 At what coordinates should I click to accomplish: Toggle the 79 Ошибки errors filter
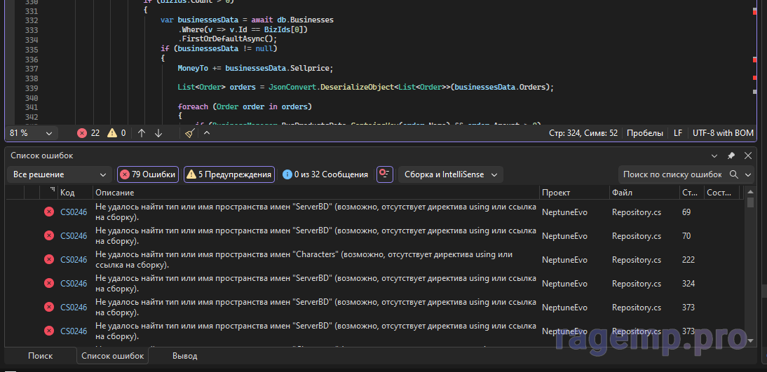[x=148, y=174]
